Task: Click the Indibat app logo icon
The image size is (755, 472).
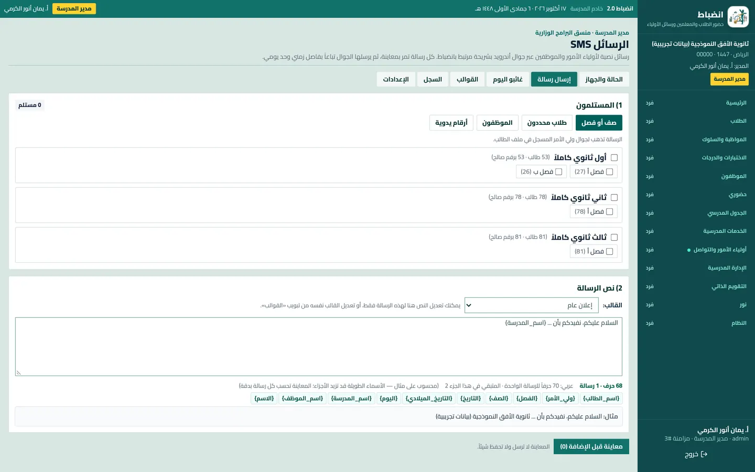Action: [x=738, y=17]
